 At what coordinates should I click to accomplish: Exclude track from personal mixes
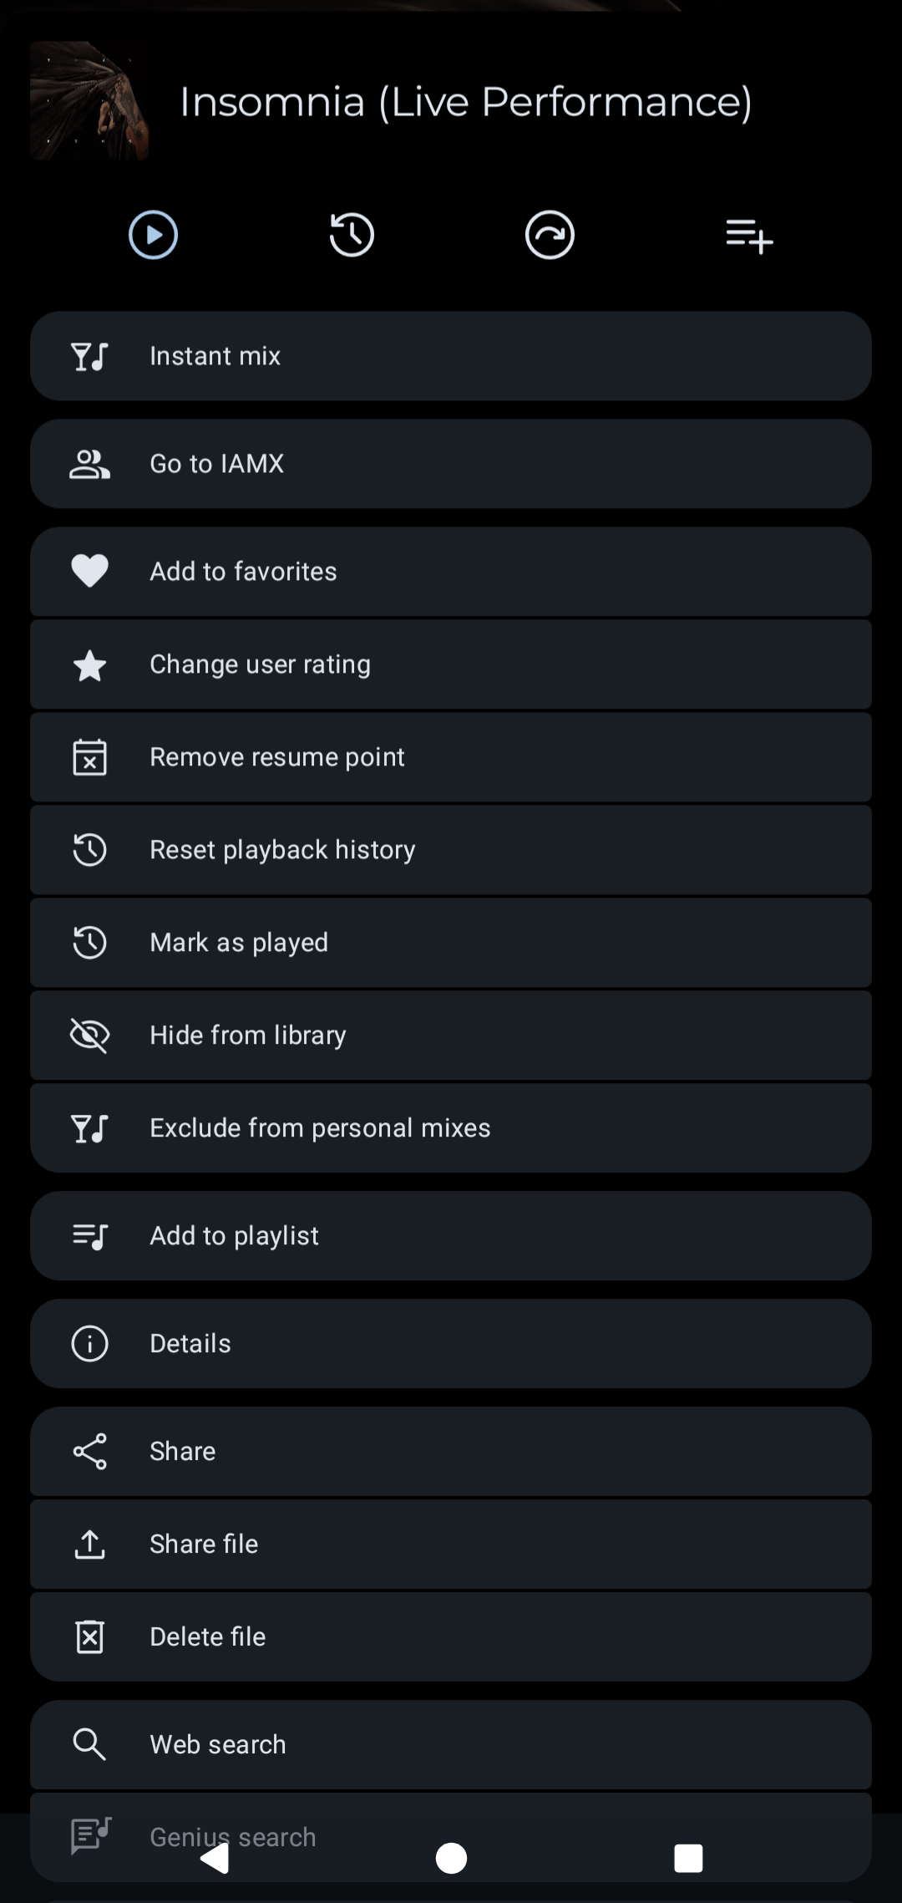click(x=451, y=1128)
